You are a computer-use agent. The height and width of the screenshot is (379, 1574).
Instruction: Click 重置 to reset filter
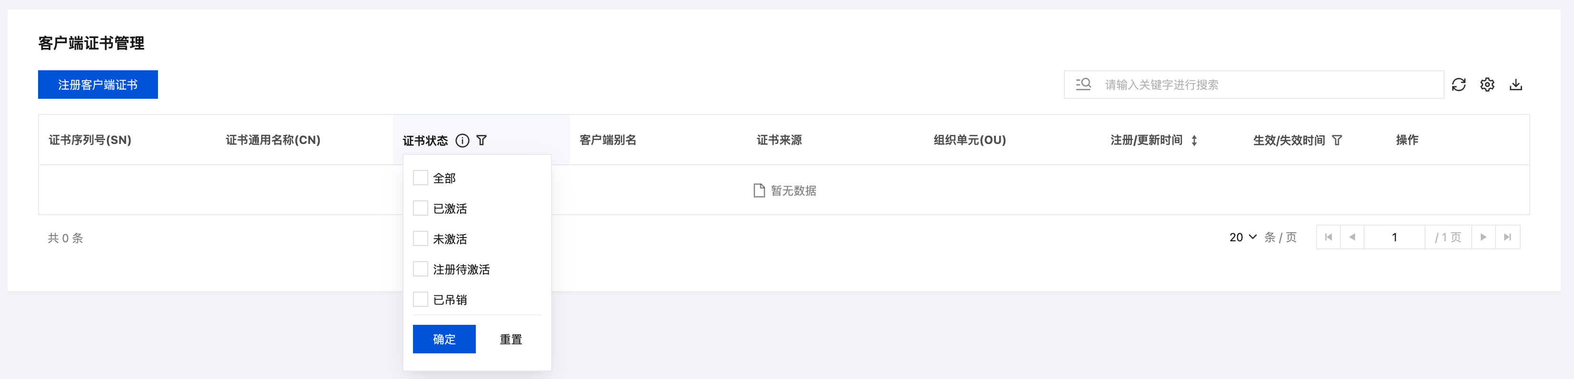(511, 339)
